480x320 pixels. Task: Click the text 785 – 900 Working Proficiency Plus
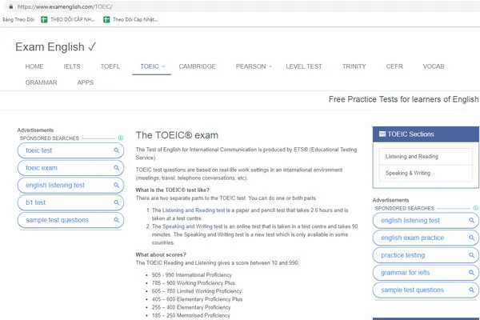[x=194, y=283]
